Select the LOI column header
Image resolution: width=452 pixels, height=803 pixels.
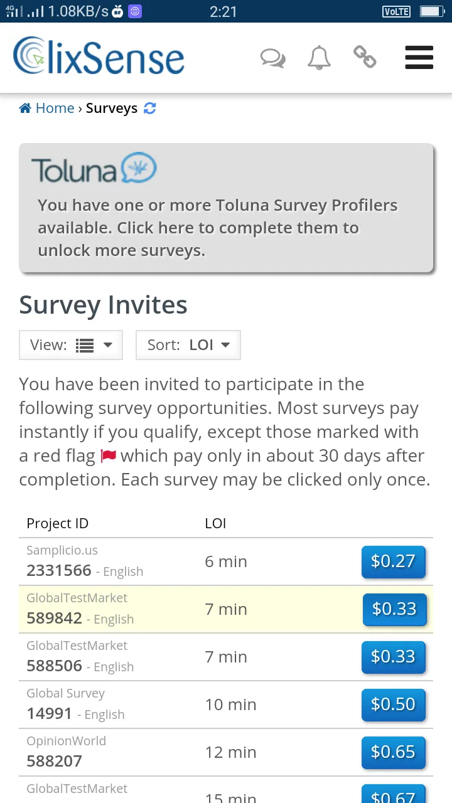pyautogui.click(x=215, y=523)
